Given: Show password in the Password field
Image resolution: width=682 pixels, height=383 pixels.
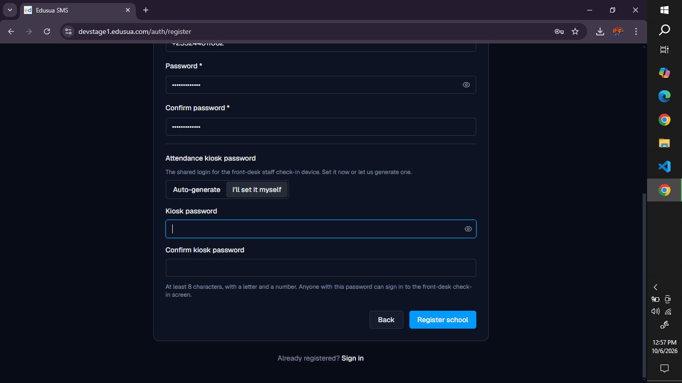Looking at the screenshot, I should [466, 85].
